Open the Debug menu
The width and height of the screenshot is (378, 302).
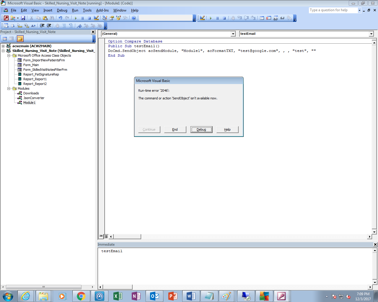point(62,10)
